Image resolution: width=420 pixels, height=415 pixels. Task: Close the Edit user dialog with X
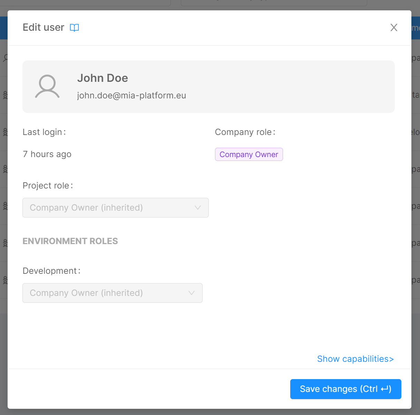click(x=394, y=28)
